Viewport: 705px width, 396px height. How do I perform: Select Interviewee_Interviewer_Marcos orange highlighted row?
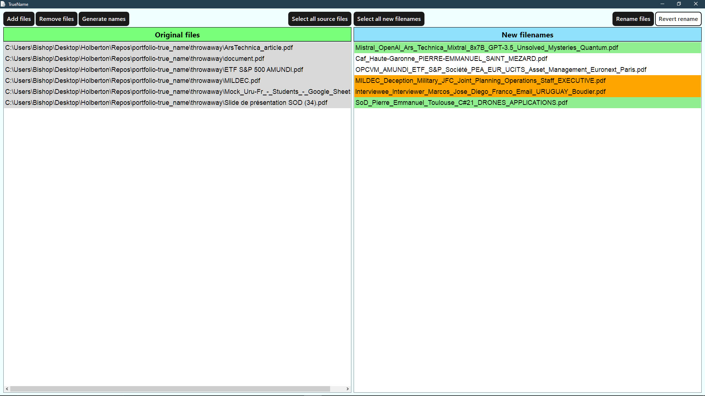(527, 91)
